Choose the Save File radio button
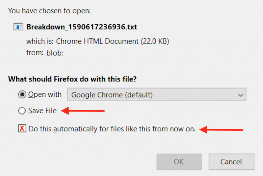263x176 pixels. click(22, 111)
